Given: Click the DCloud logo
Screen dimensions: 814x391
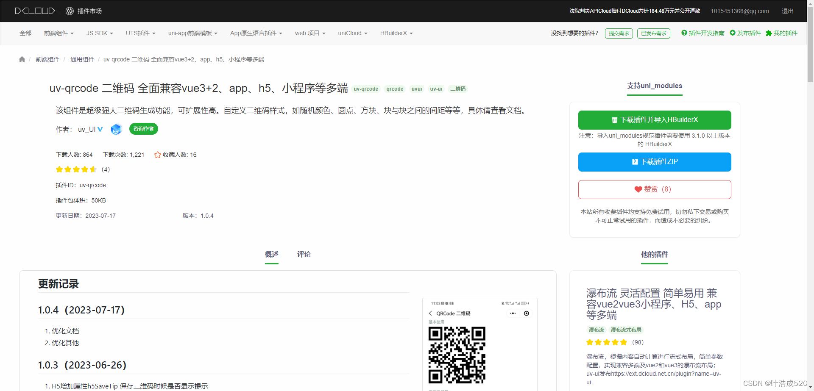Looking at the screenshot, I should [35, 11].
